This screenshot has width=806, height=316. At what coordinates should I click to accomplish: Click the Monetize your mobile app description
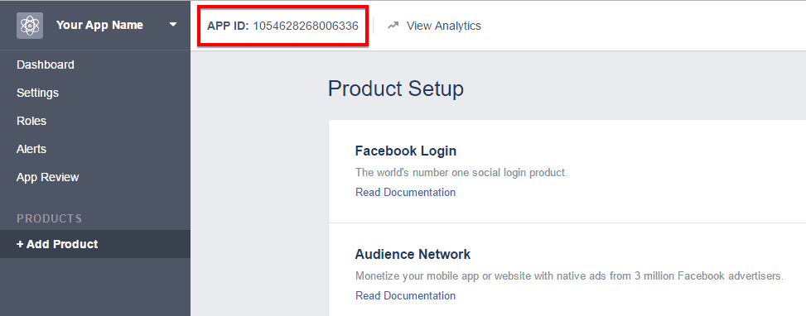[569, 276]
